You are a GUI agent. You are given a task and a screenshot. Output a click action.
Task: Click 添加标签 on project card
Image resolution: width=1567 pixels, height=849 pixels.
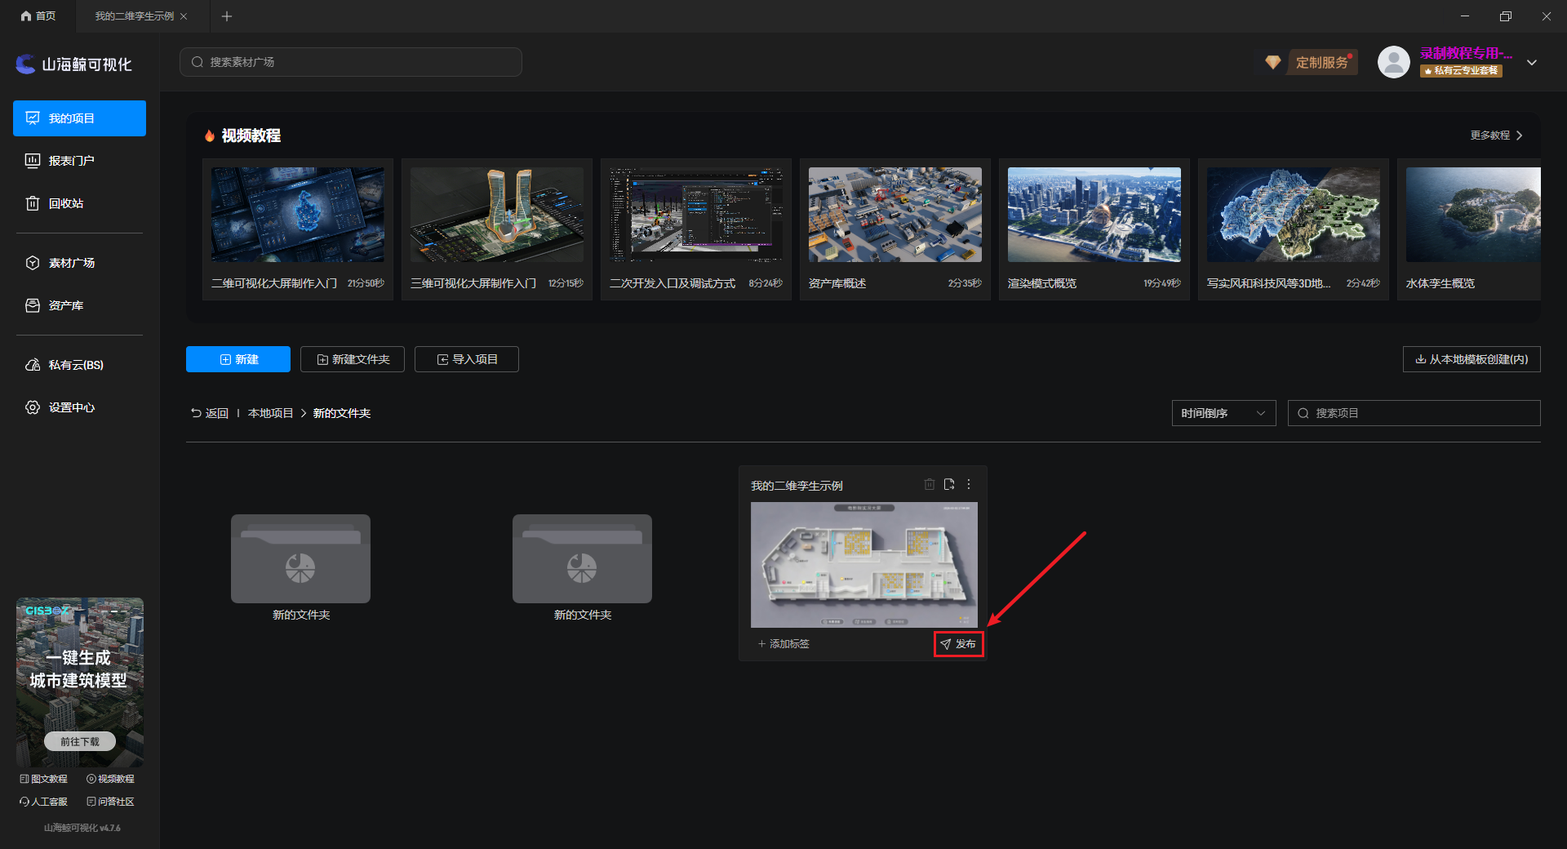coord(783,644)
